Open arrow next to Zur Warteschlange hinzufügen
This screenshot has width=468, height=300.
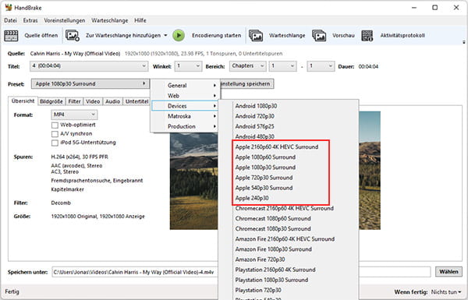coord(165,36)
